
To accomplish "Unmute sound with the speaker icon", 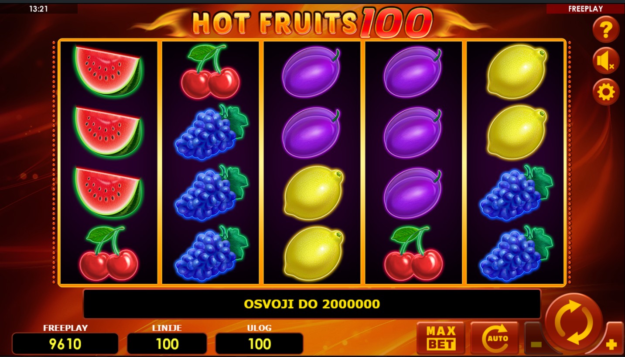I will 606,61.
